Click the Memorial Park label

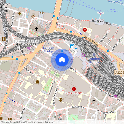[52, 87]
